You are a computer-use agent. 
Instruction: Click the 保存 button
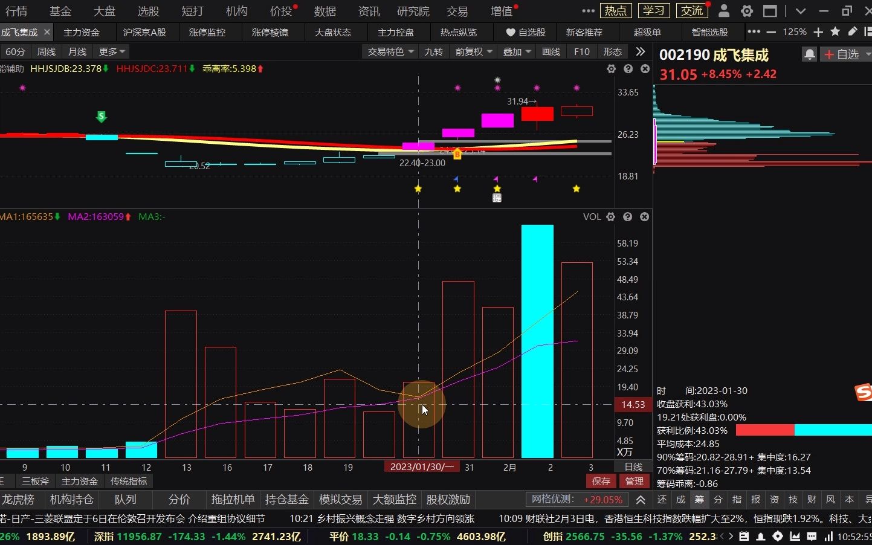[x=601, y=481]
